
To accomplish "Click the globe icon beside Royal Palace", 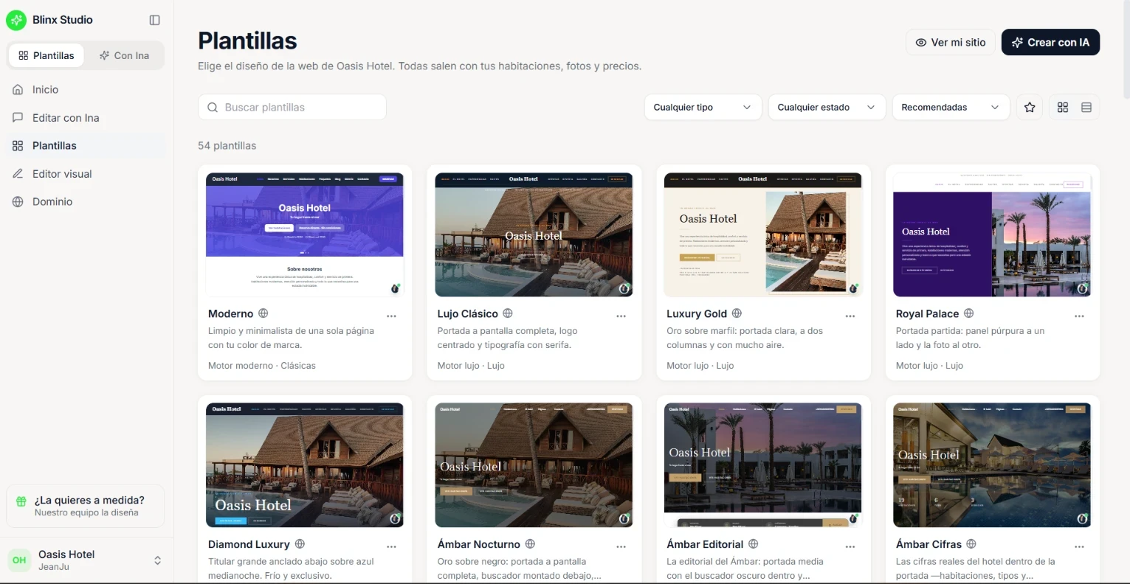I will click(969, 313).
